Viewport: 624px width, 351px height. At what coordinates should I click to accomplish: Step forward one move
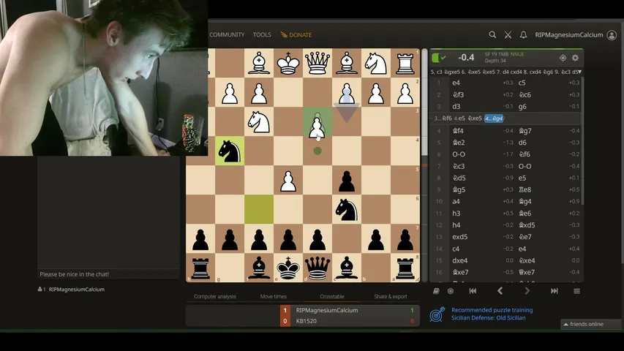[527, 291]
